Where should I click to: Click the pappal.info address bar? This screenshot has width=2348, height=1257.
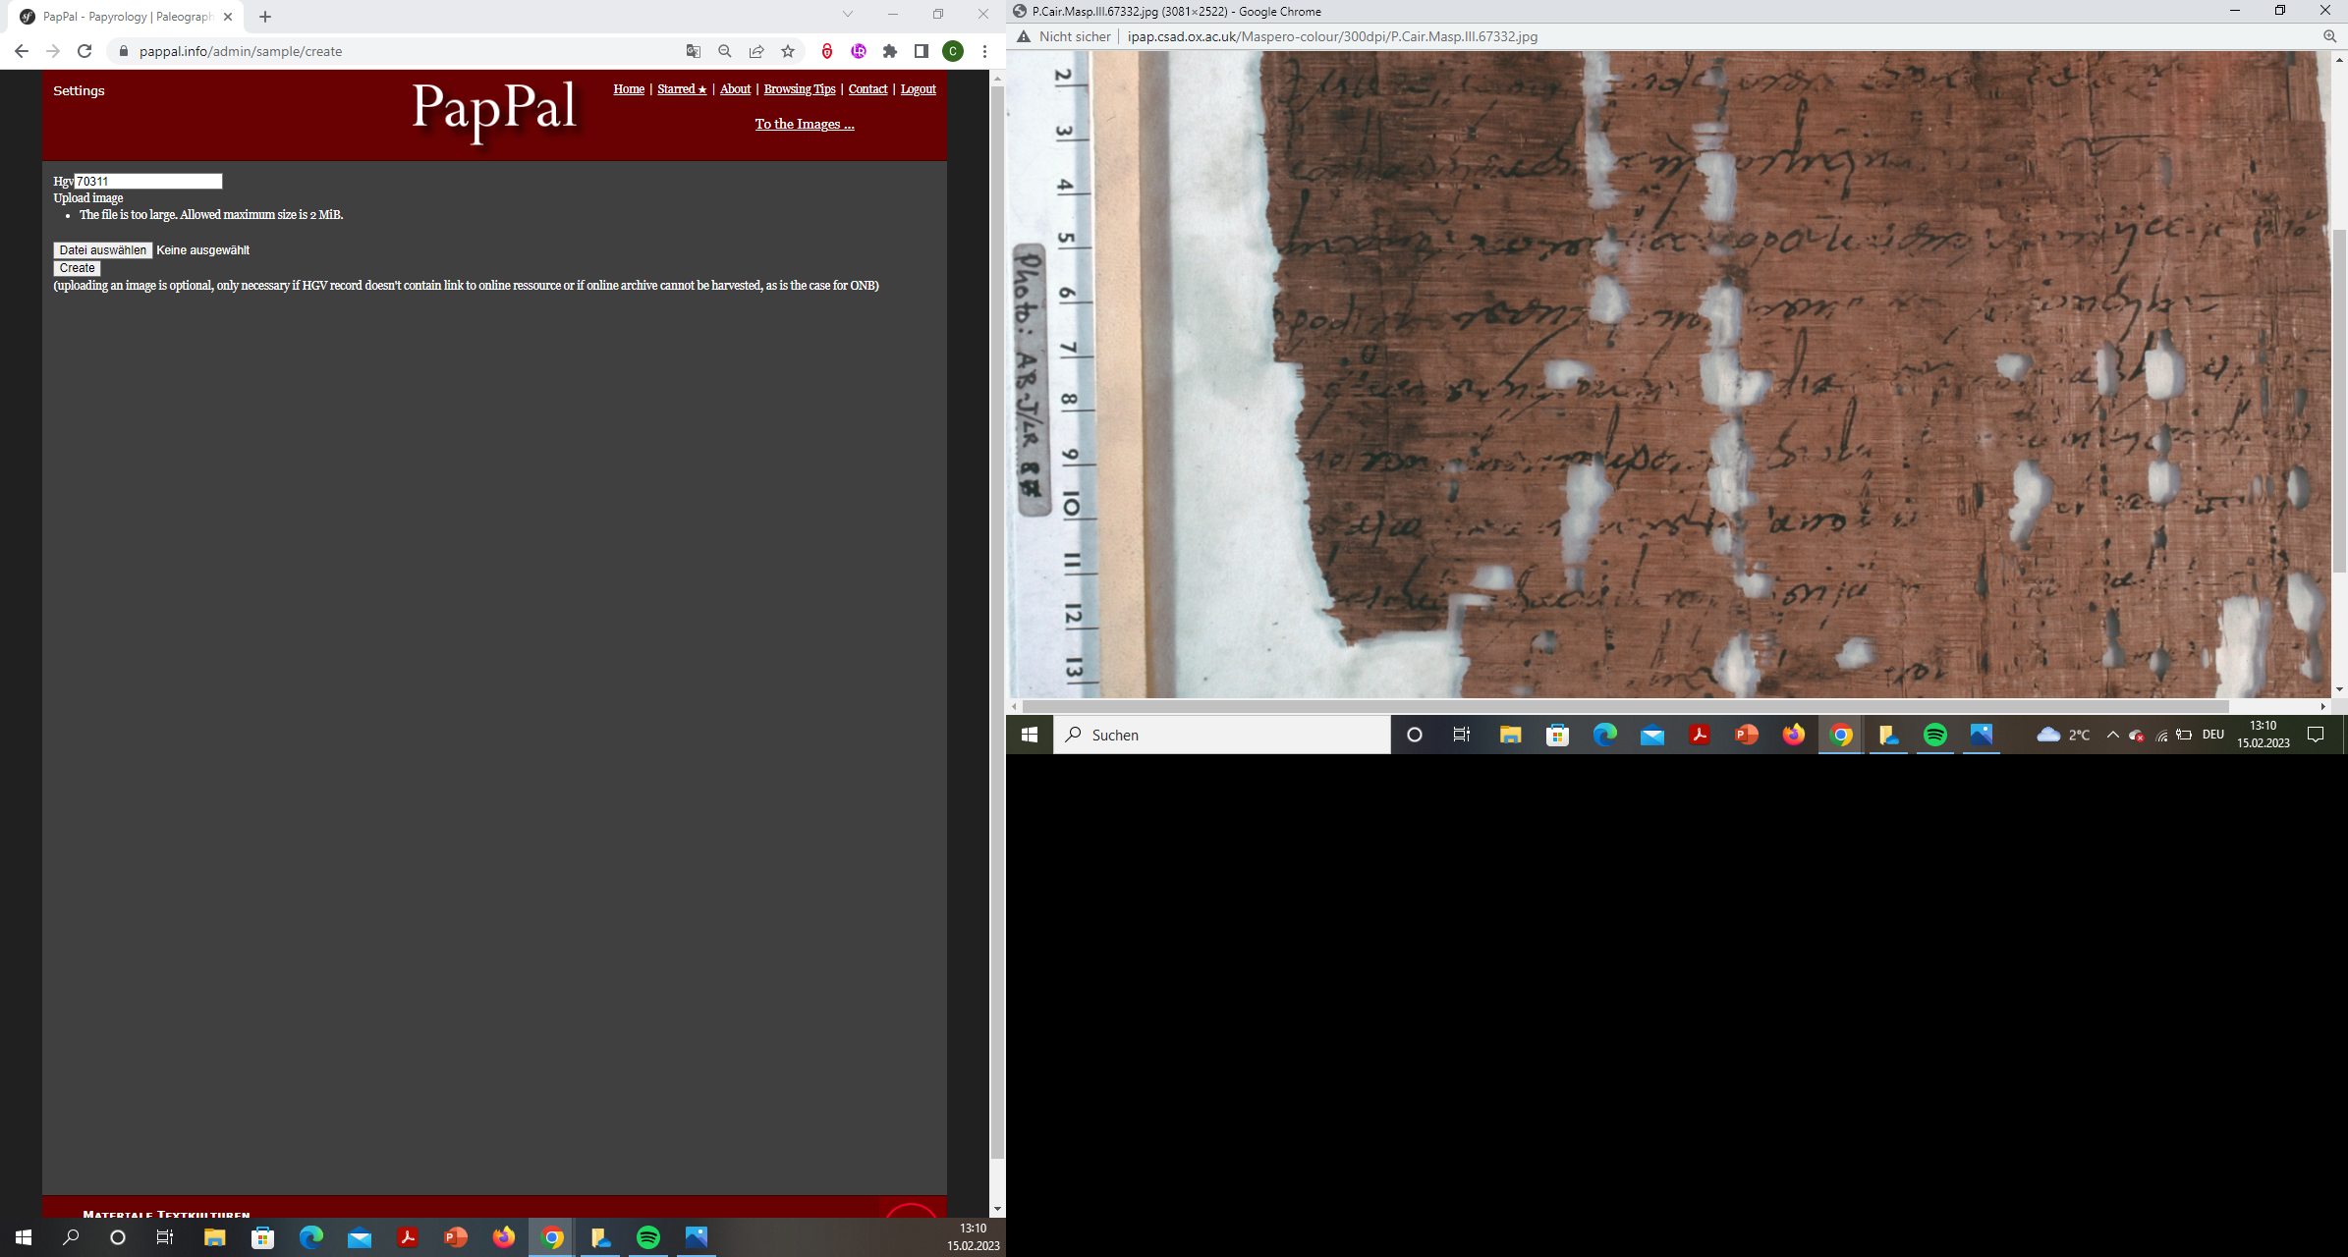pos(393,51)
